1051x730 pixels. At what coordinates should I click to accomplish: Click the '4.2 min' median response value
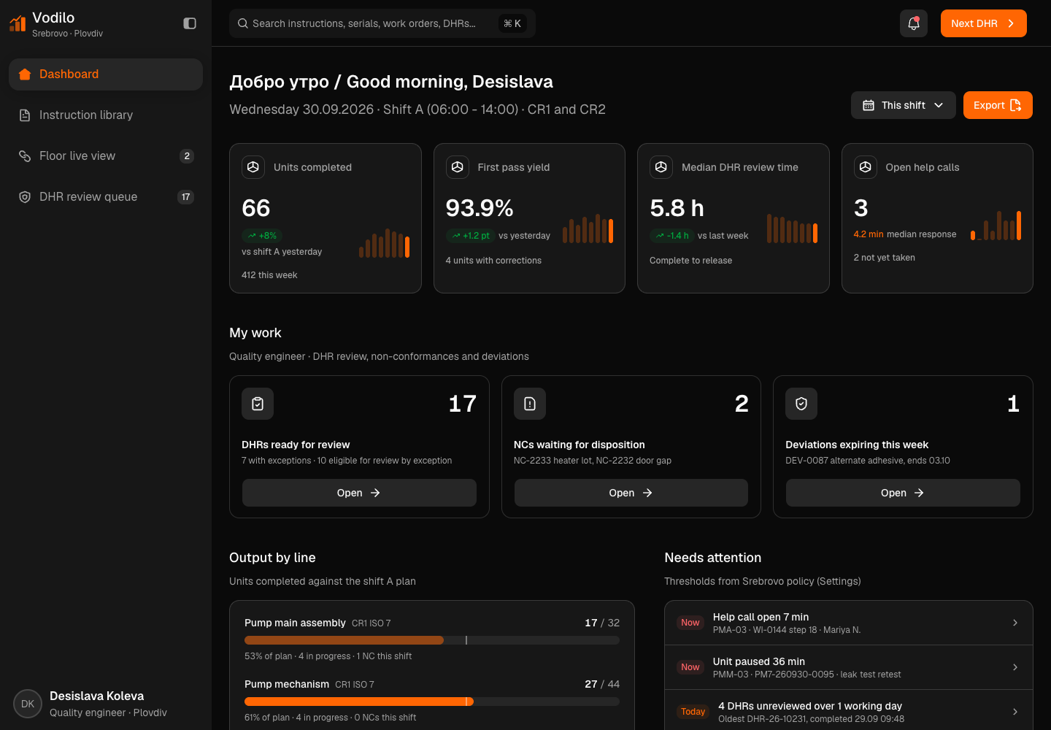869,234
